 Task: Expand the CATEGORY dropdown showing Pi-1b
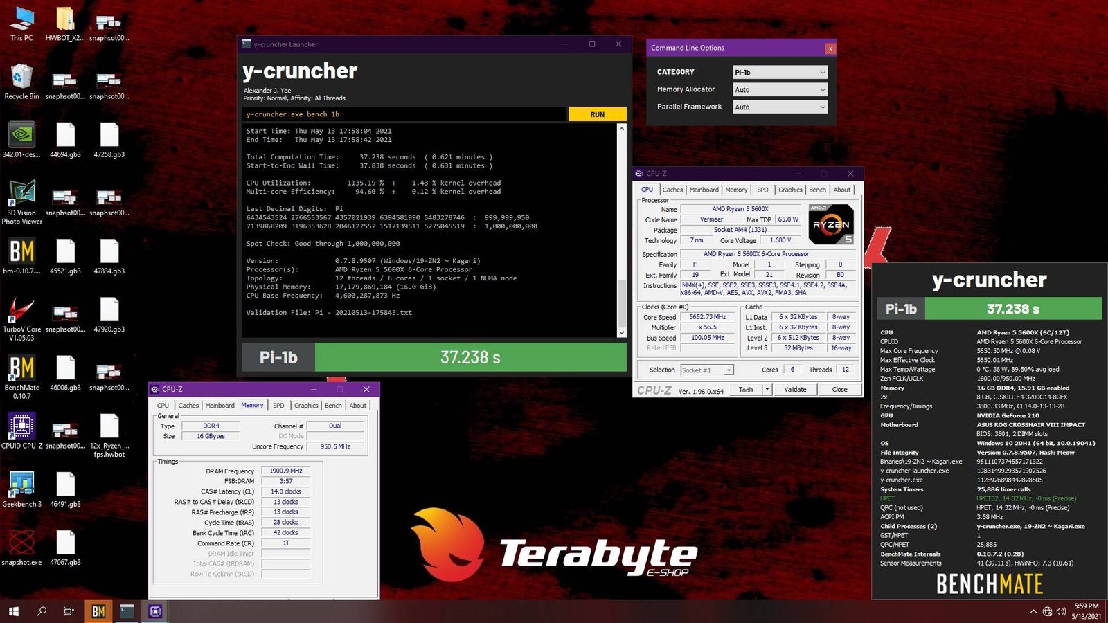tap(780, 72)
